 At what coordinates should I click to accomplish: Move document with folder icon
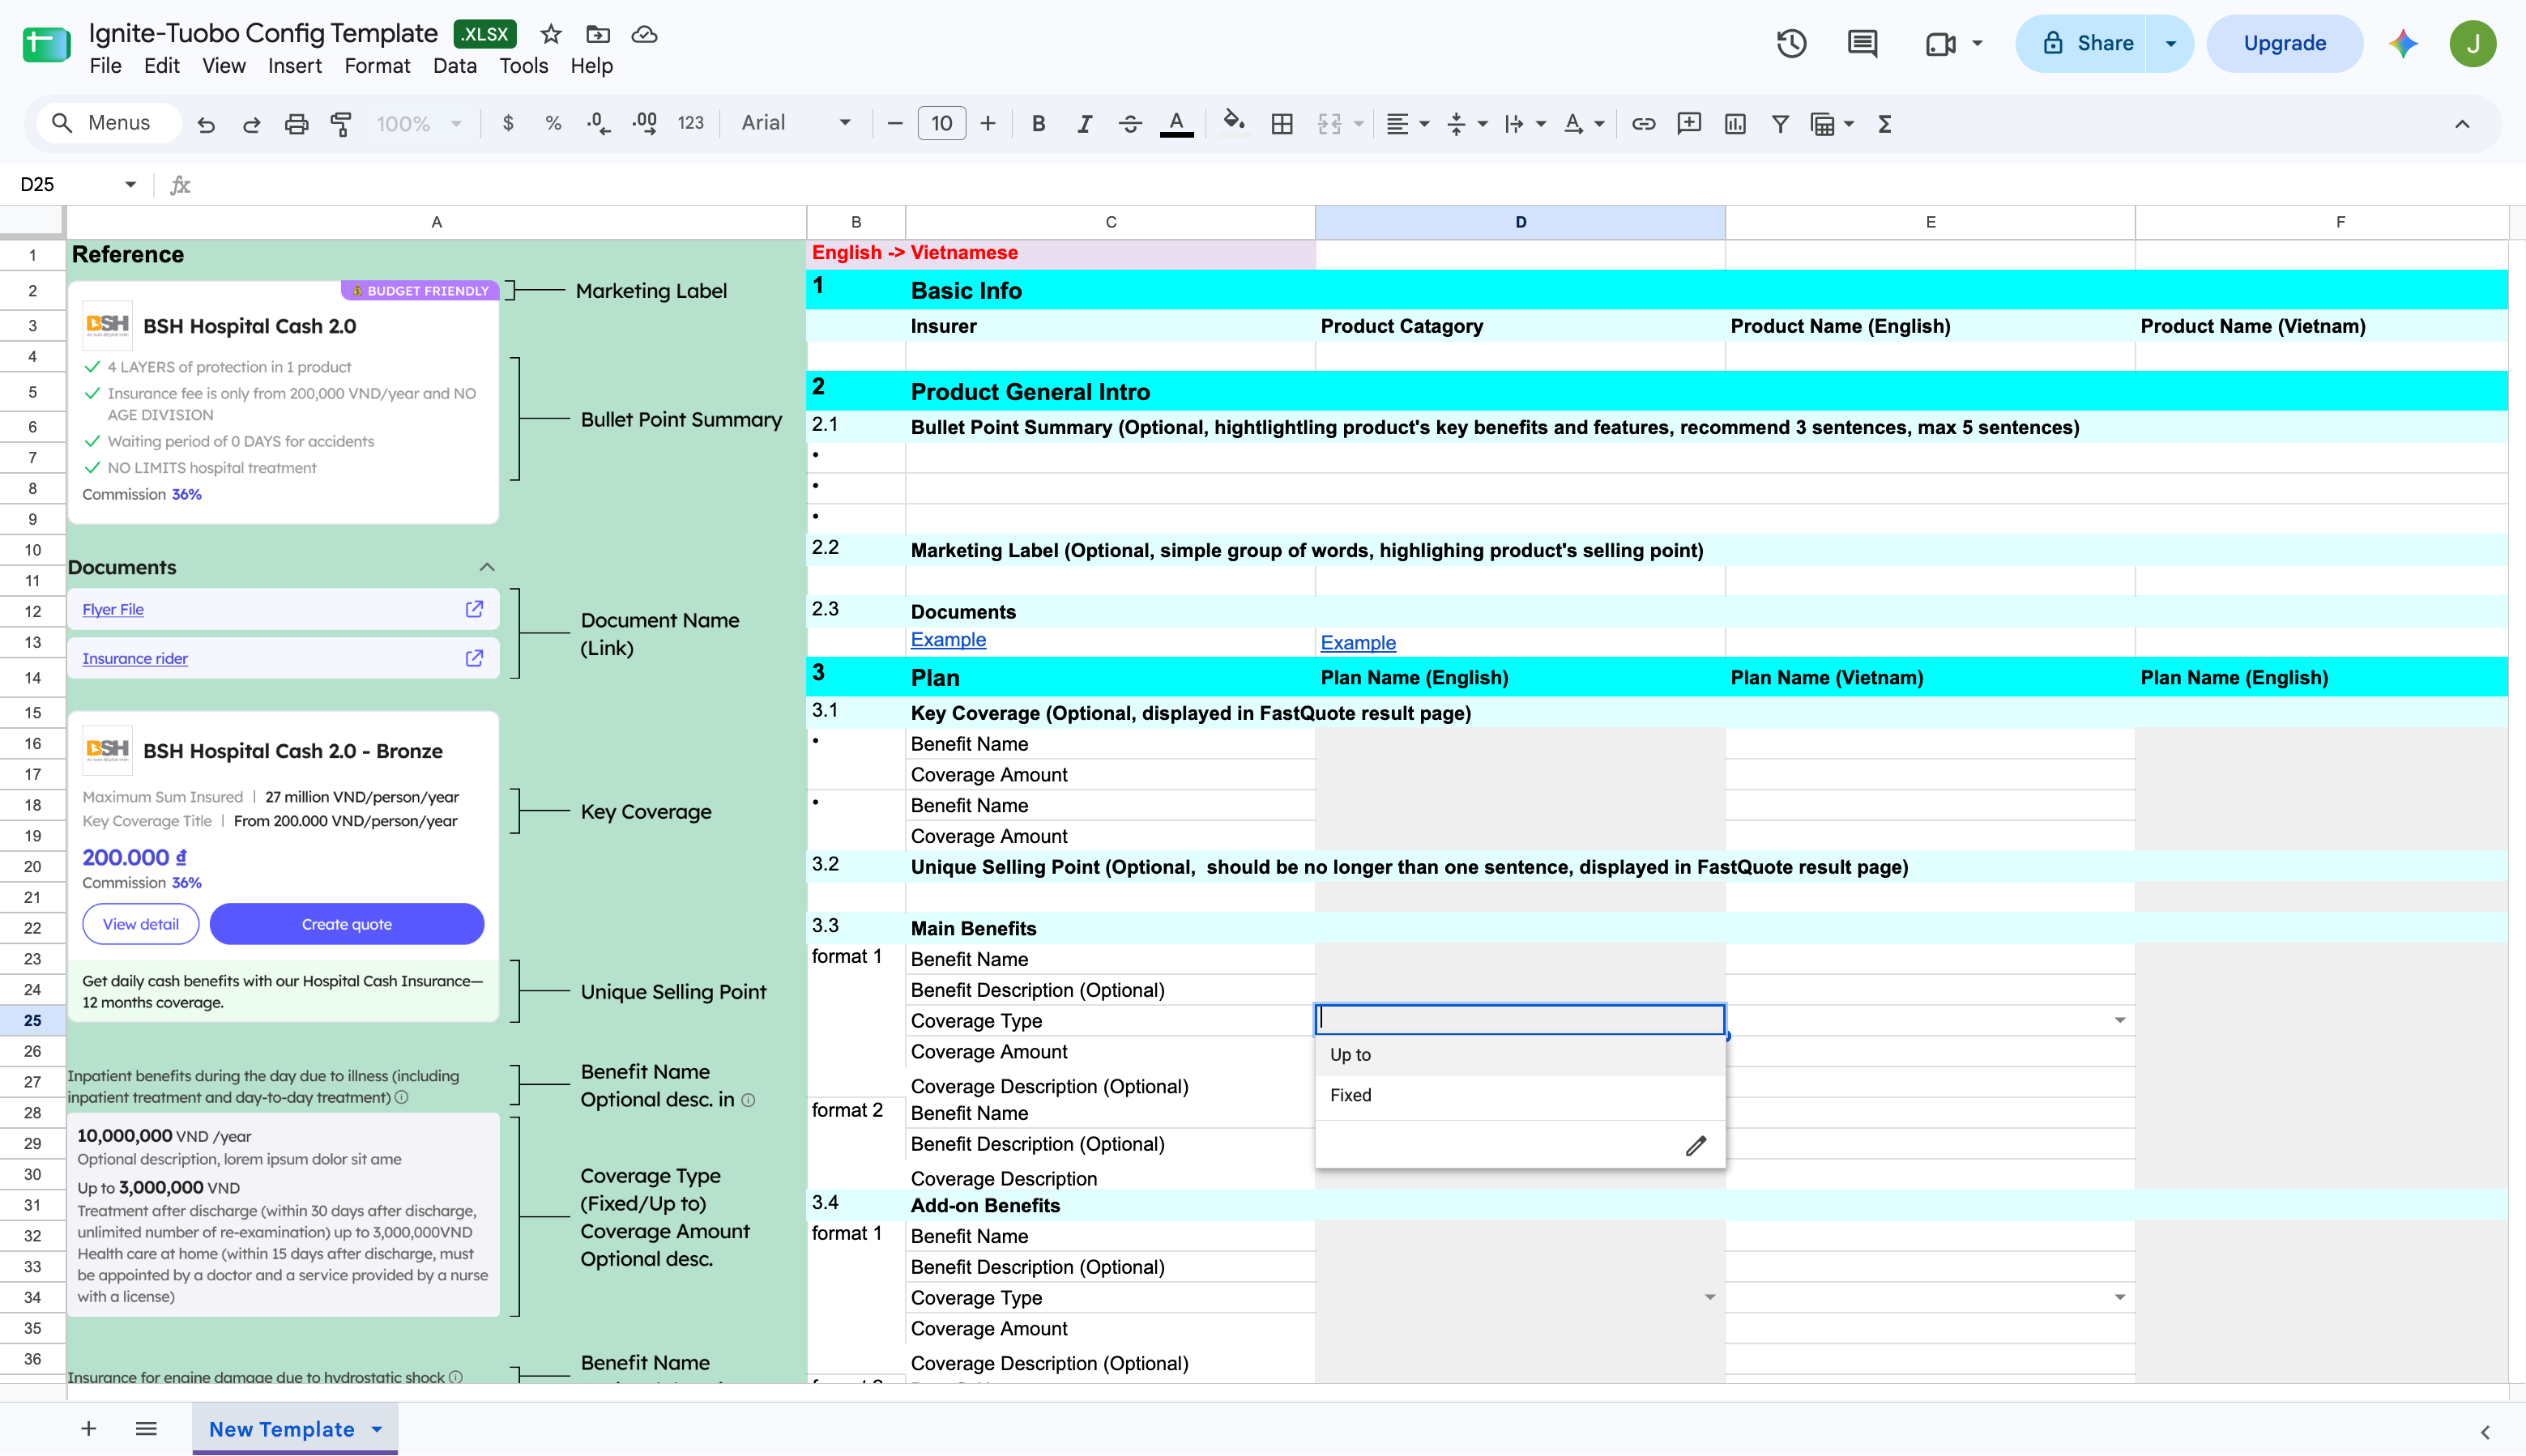(597, 34)
